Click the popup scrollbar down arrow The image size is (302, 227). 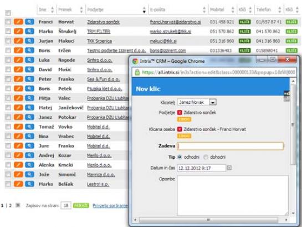point(293,213)
